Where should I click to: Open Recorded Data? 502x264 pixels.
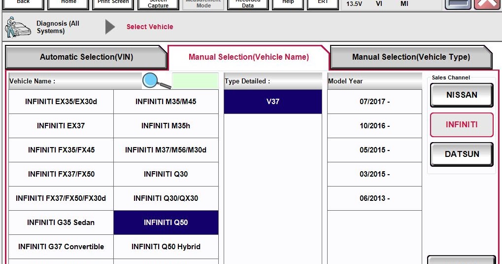tap(248, 4)
